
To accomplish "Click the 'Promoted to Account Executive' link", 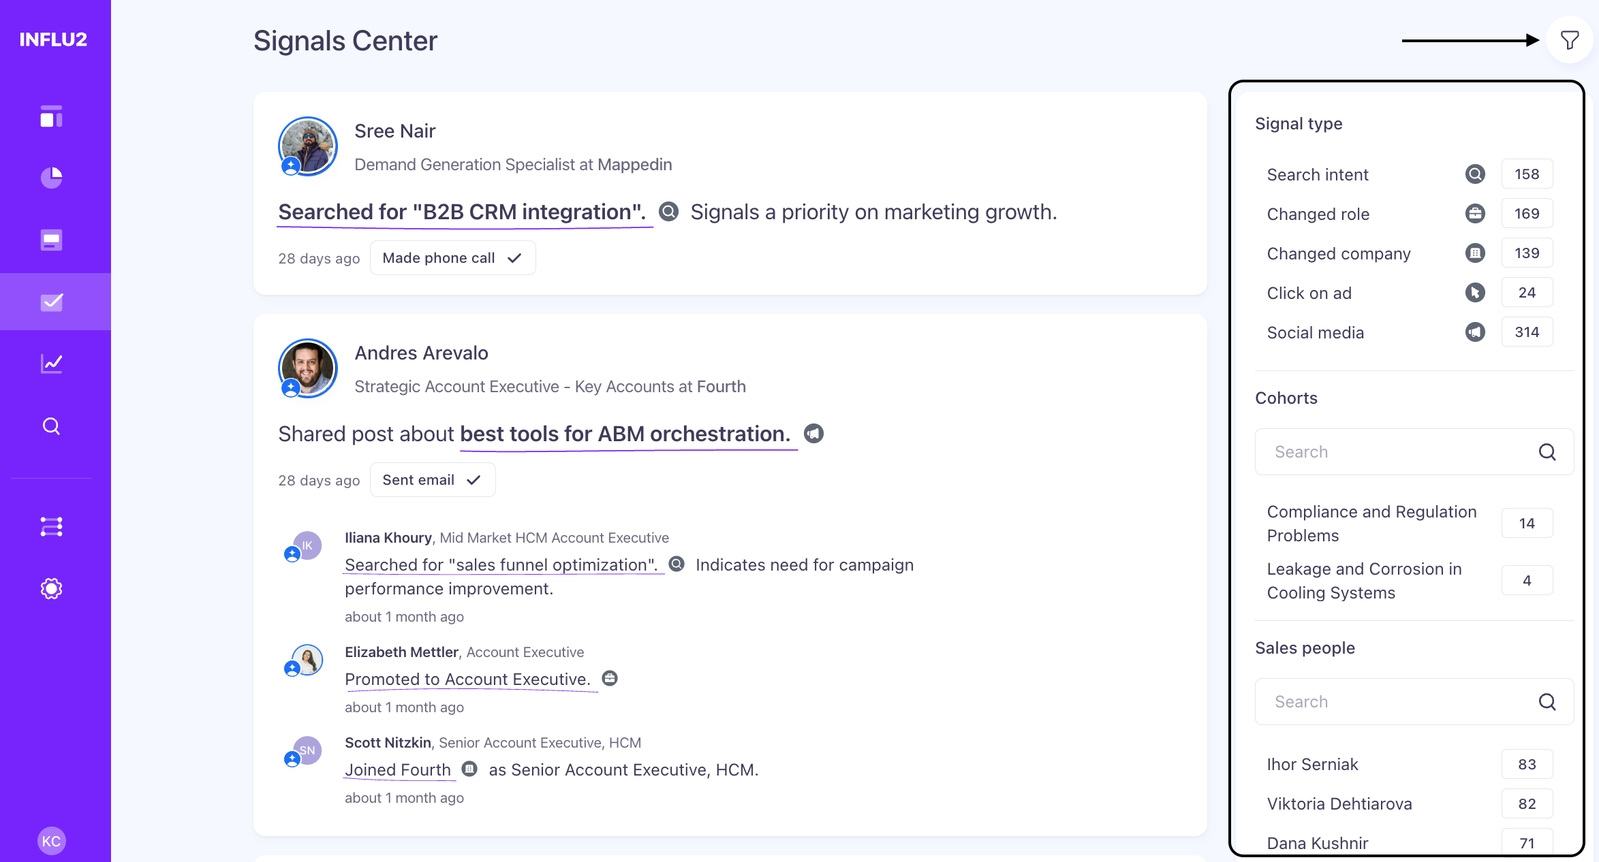I will coord(467,680).
